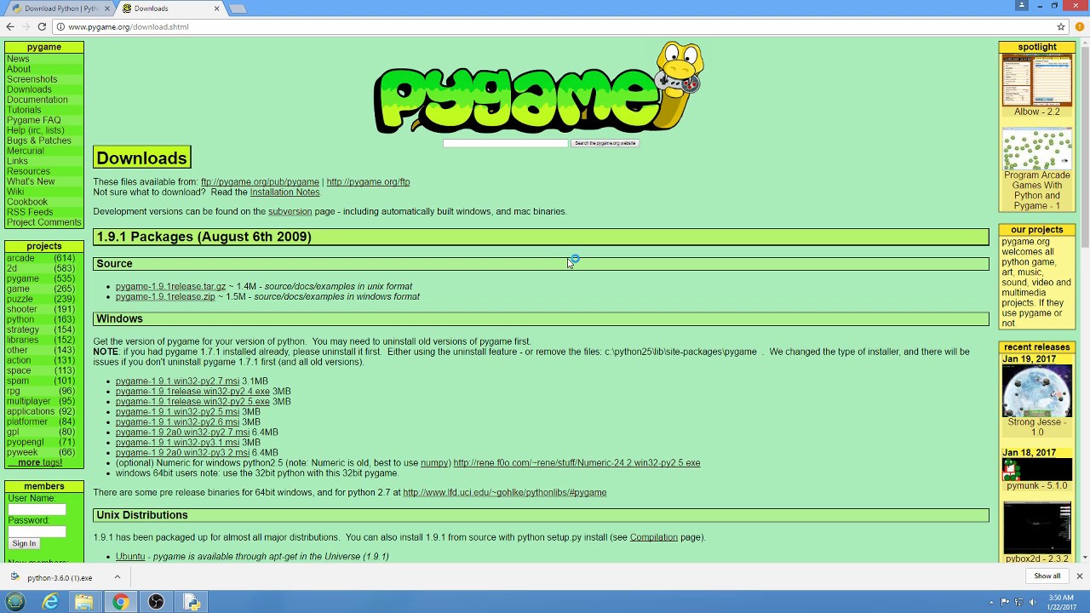
Task: Open the network tray icon
Action: [1018, 602]
